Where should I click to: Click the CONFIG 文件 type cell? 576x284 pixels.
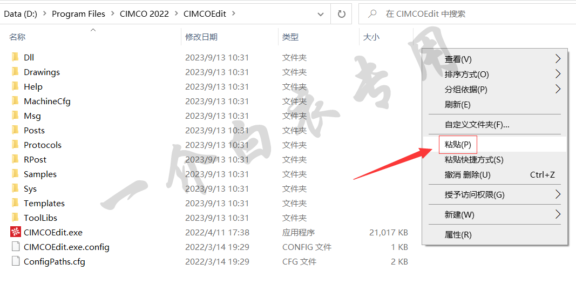(x=307, y=247)
